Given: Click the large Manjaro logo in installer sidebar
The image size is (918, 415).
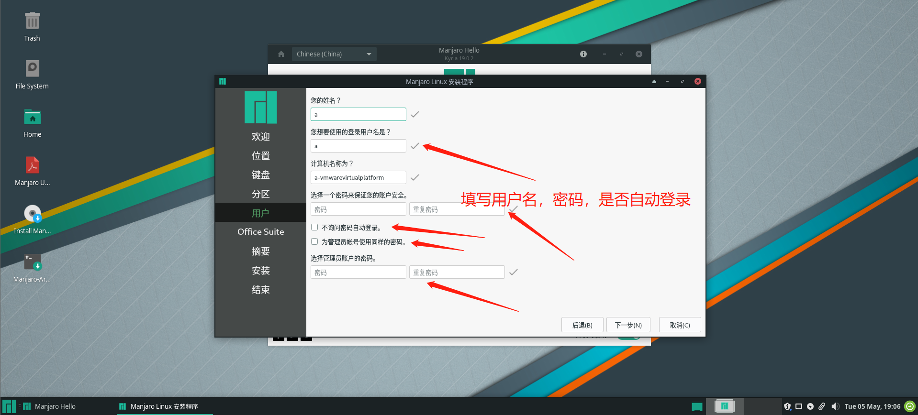Looking at the screenshot, I should (261, 107).
